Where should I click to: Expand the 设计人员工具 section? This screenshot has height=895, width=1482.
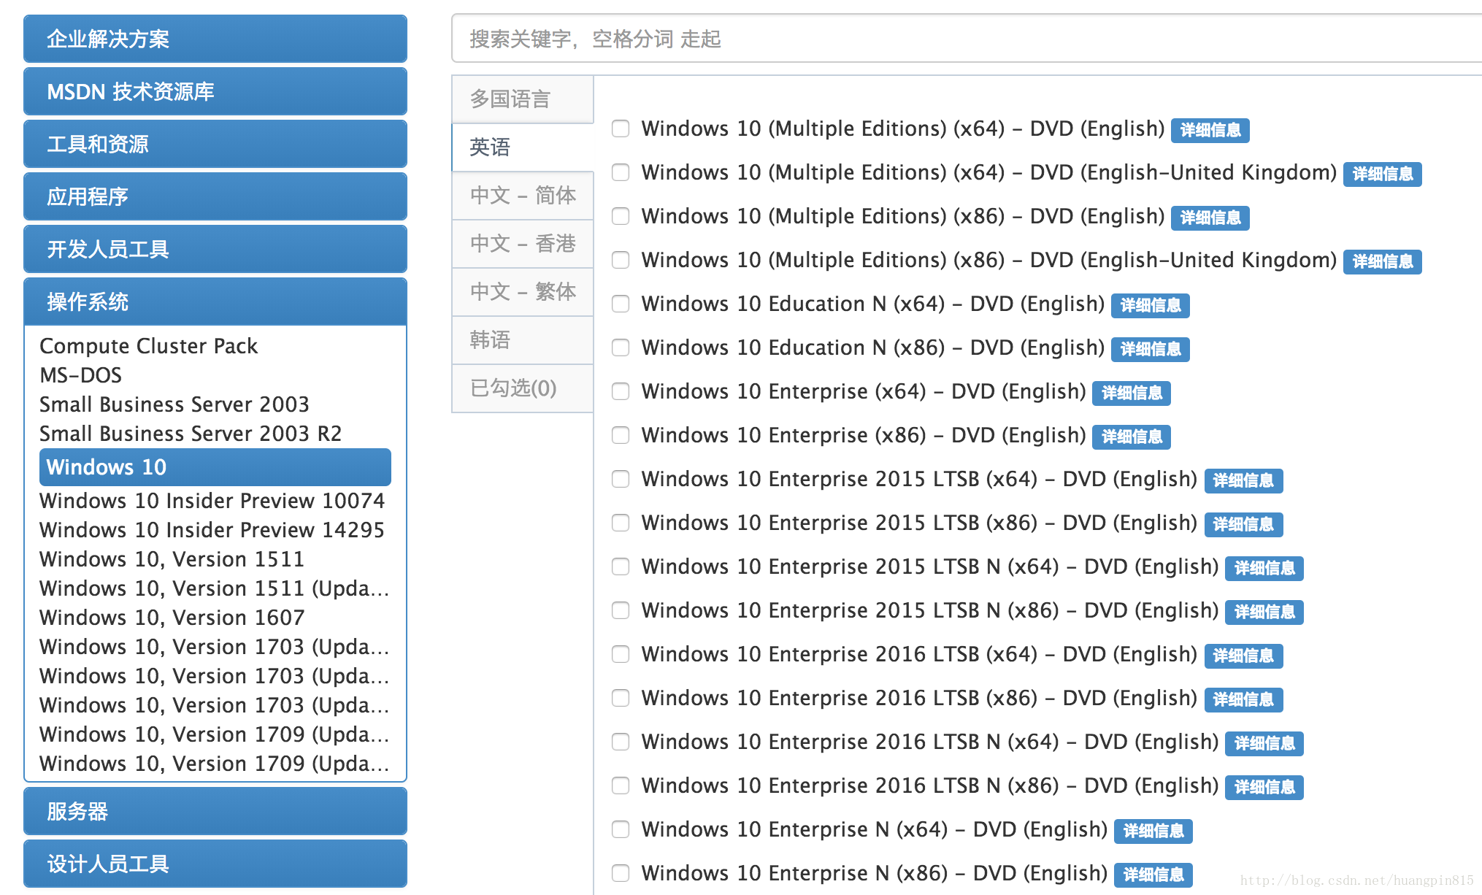pos(215,864)
